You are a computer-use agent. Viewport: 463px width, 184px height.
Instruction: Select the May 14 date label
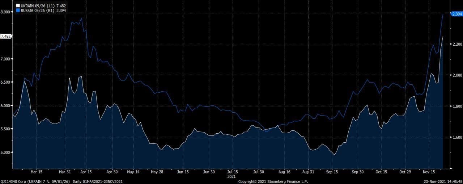click(x=133, y=172)
